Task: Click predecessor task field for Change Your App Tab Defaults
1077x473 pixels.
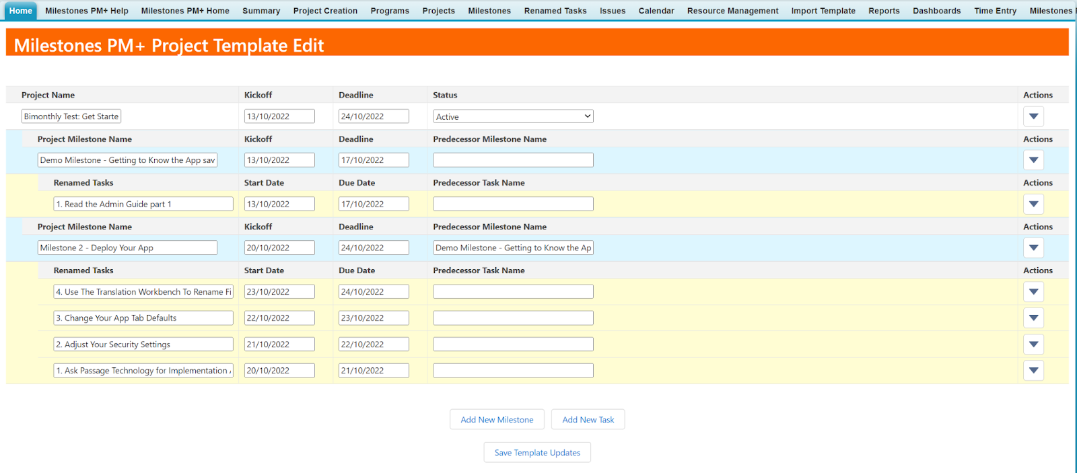Action: 514,318
